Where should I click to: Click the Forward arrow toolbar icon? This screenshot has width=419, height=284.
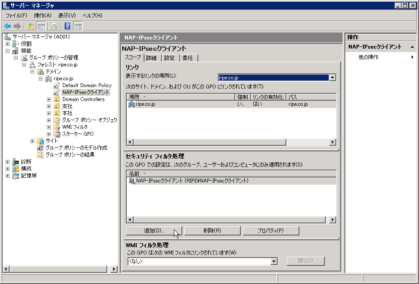(x=17, y=26)
